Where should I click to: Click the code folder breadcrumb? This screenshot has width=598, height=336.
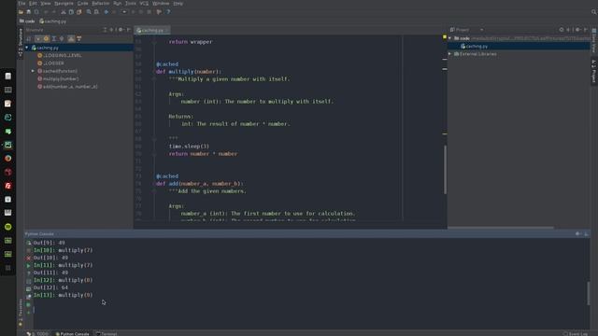27,21
